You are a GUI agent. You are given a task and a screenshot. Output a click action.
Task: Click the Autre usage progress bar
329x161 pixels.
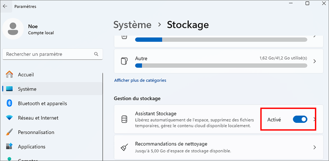[x=221, y=66]
